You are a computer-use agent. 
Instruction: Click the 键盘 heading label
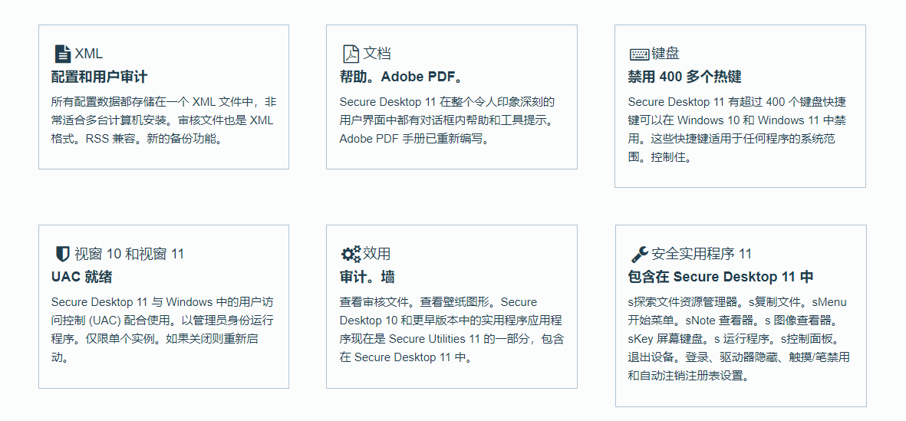(665, 54)
